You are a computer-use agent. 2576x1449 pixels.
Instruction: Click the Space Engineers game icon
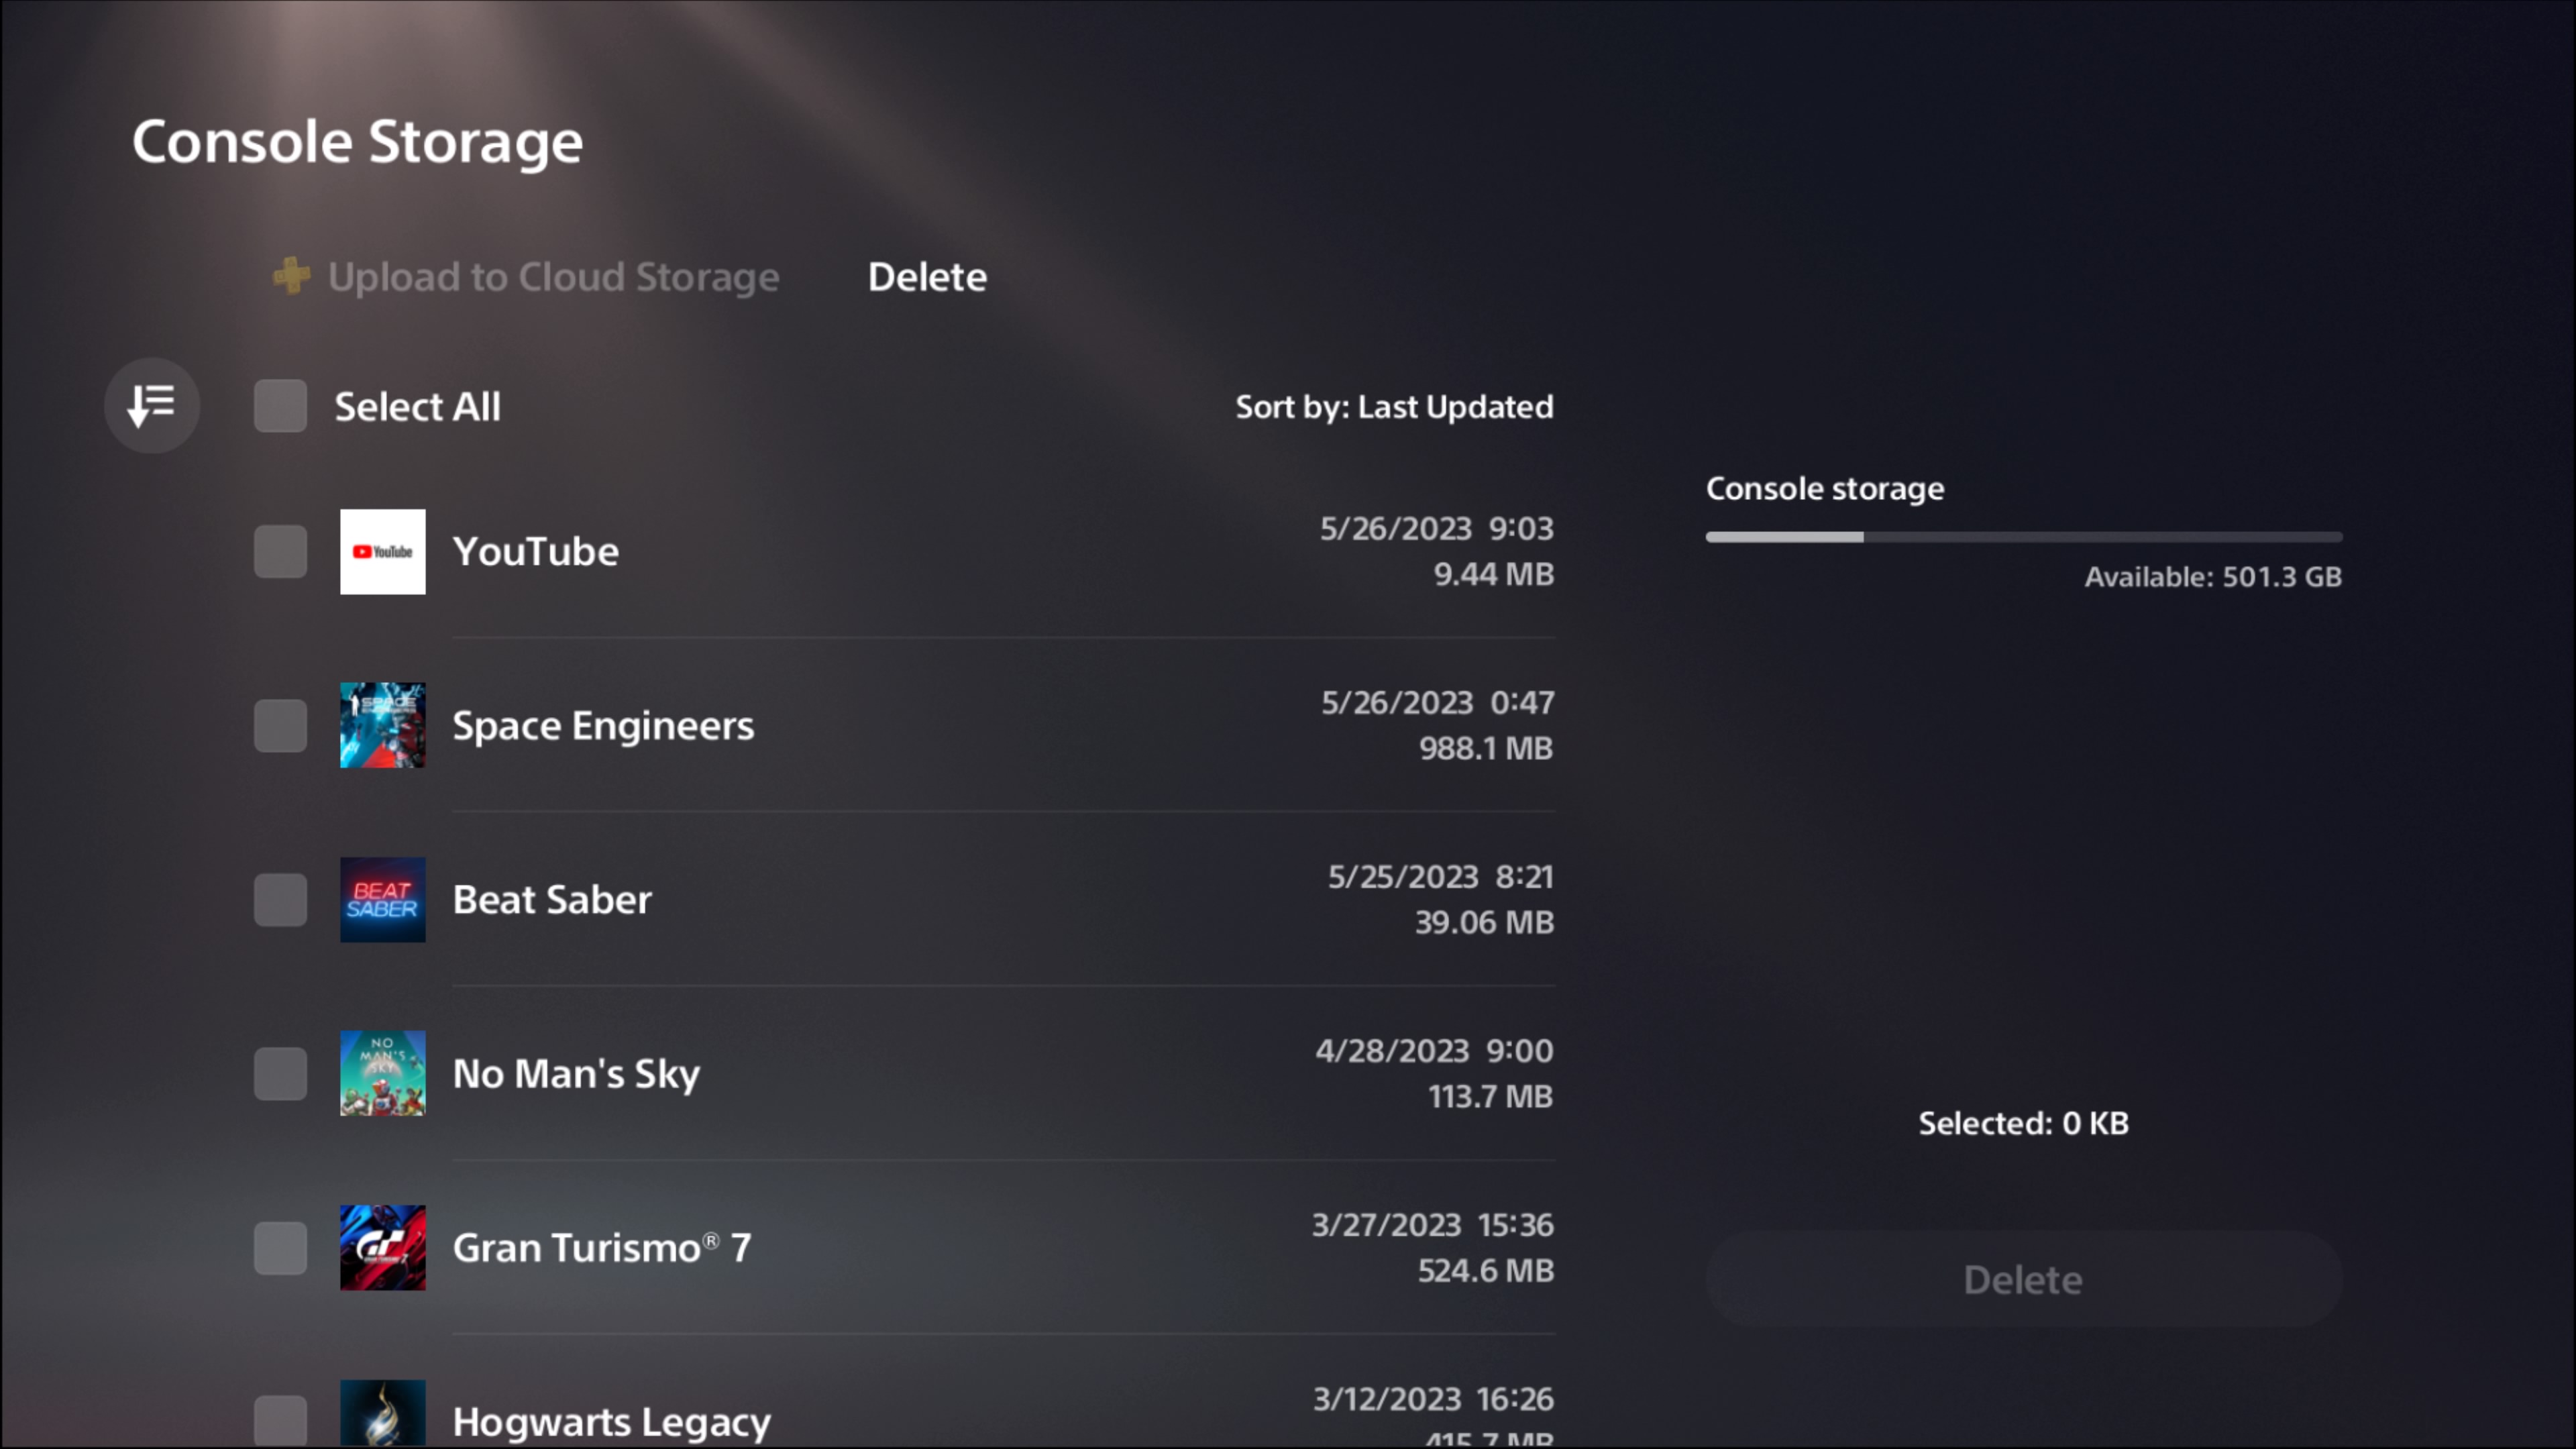[382, 726]
